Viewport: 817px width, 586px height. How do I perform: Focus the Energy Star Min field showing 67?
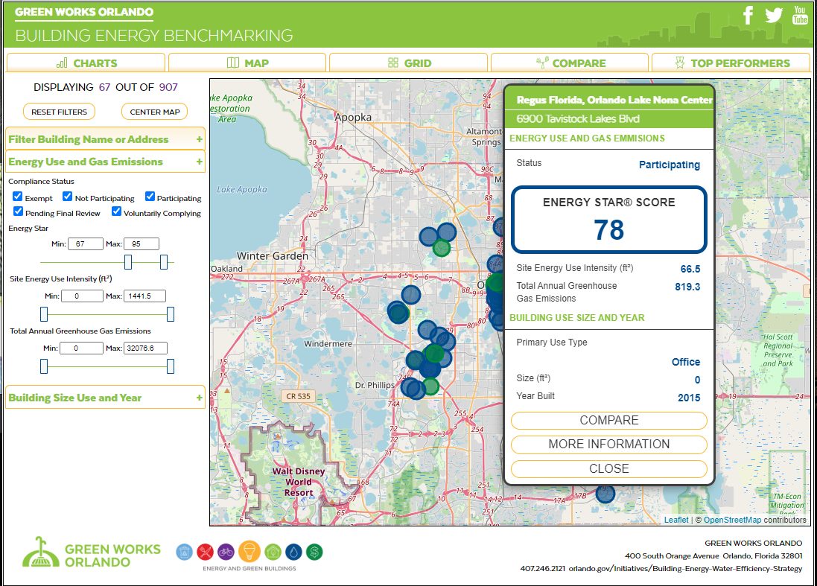click(x=86, y=243)
